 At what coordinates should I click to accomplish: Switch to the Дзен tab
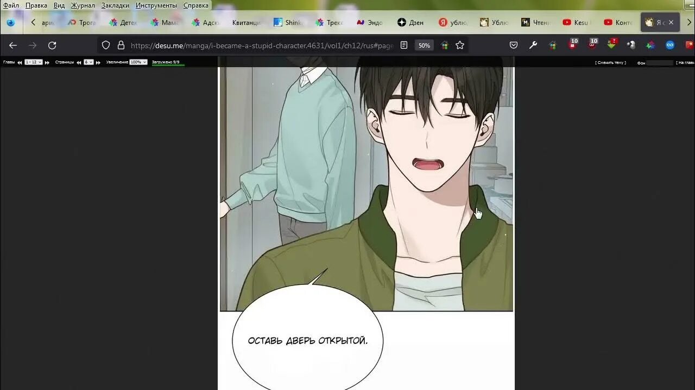410,23
